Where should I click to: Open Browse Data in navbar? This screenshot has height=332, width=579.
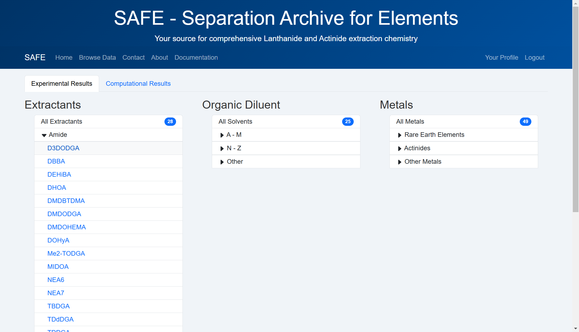tap(97, 58)
